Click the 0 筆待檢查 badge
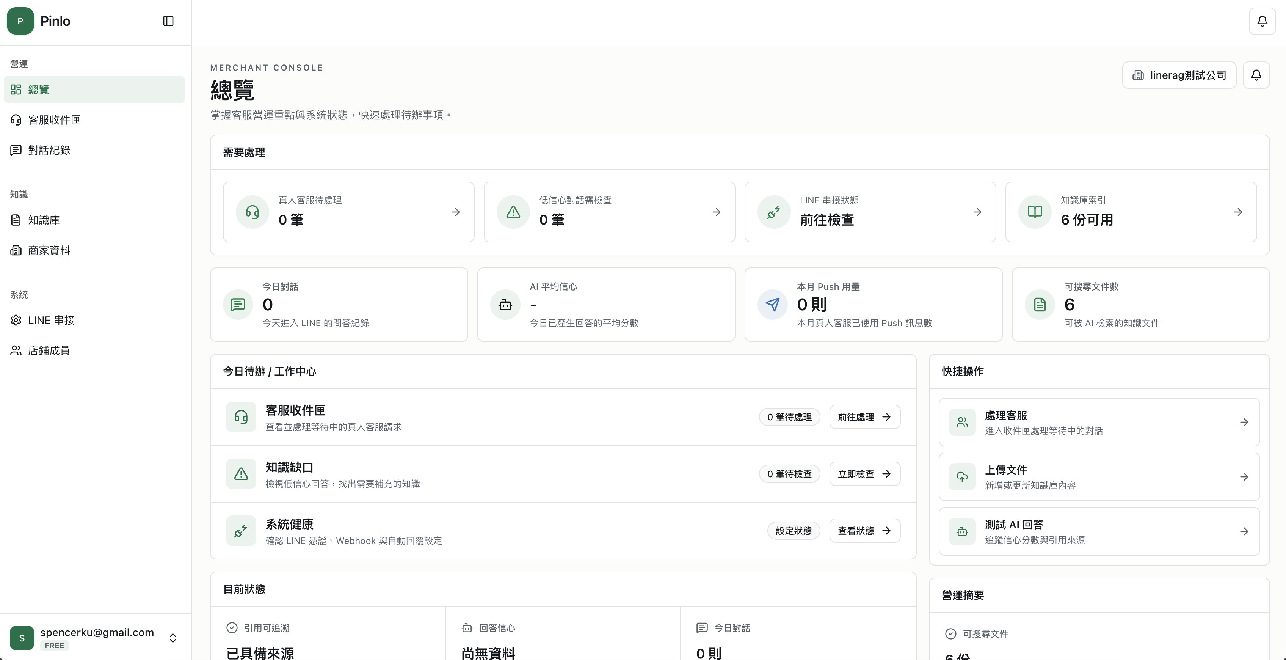This screenshot has height=660, width=1286. (x=789, y=474)
